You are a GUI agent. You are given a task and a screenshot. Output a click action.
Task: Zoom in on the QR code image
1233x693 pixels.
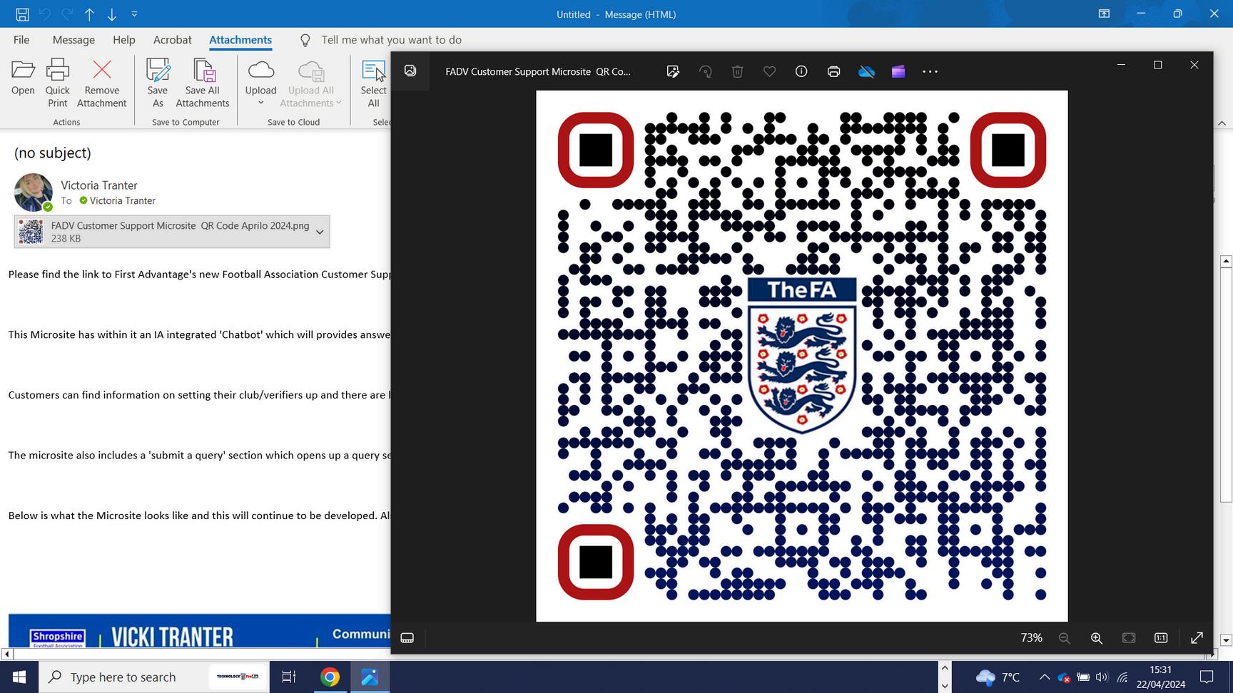(1097, 638)
